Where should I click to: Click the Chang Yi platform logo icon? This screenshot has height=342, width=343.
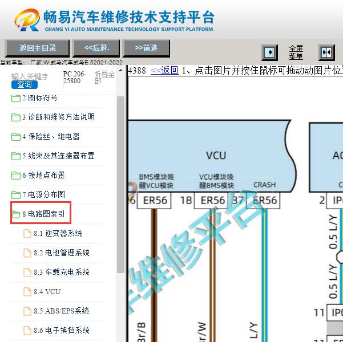click(27, 20)
